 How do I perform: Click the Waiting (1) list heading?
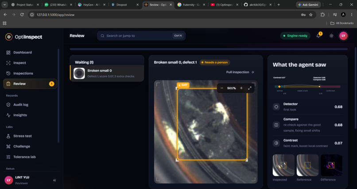(84, 62)
